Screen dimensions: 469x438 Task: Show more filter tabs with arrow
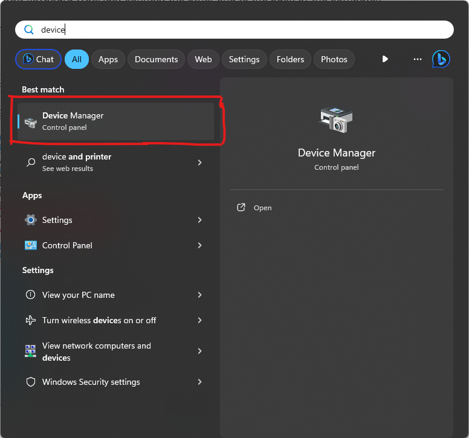click(385, 59)
